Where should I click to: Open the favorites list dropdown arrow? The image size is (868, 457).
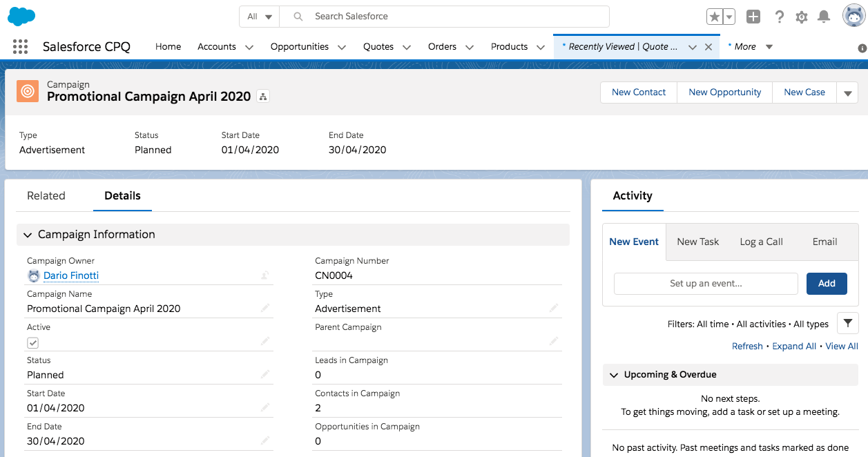(x=729, y=17)
